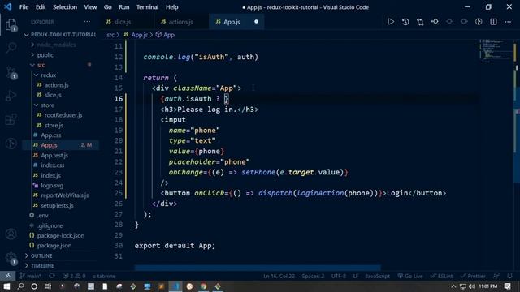Open the Edit menu
Image resolution: width=520 pixels, height=292 pixels.
(41, 7)
